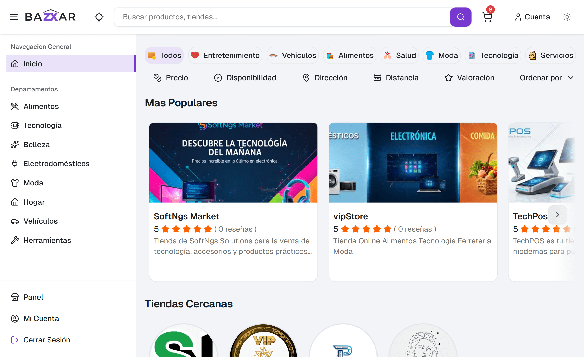Open Belleza department in sidebar
The width and height of the screenshot is (584, 357).
click(36, 145)
